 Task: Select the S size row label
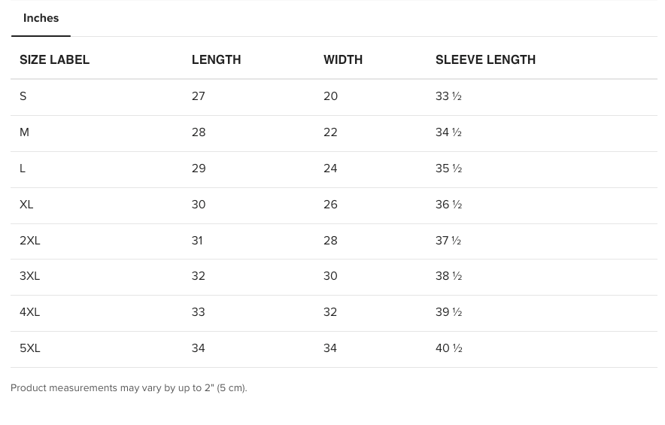(23, 96)
